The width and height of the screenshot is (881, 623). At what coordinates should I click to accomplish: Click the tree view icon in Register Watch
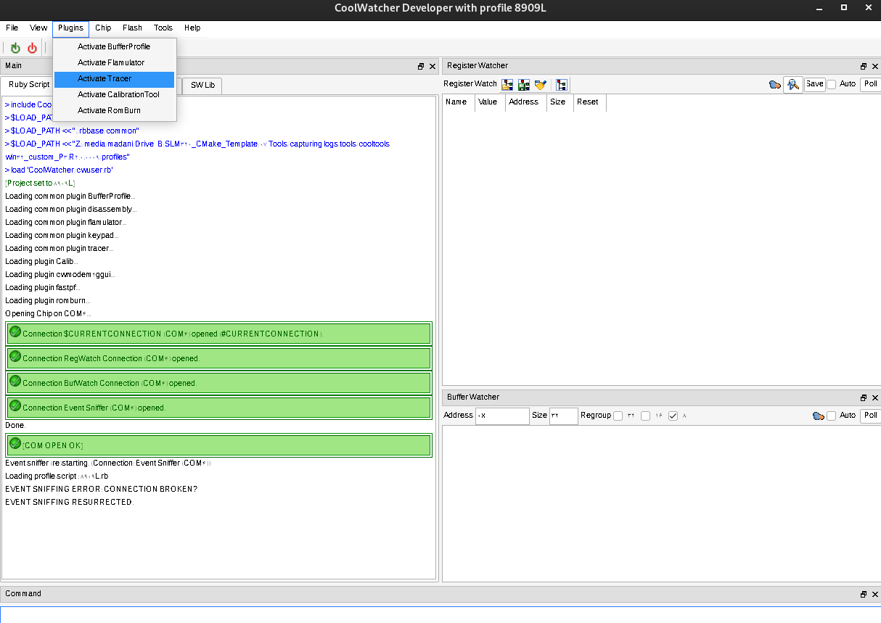click(x=562, y=84)
